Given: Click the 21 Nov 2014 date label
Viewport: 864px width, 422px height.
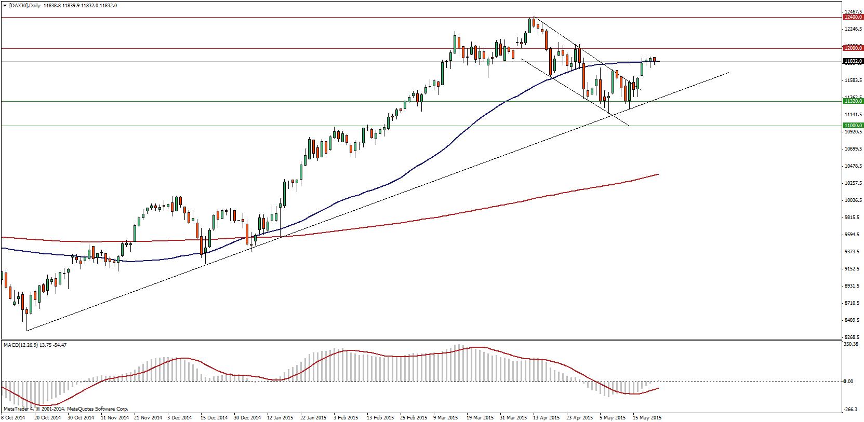Looking at the screenshot, I should click(148, 417).
